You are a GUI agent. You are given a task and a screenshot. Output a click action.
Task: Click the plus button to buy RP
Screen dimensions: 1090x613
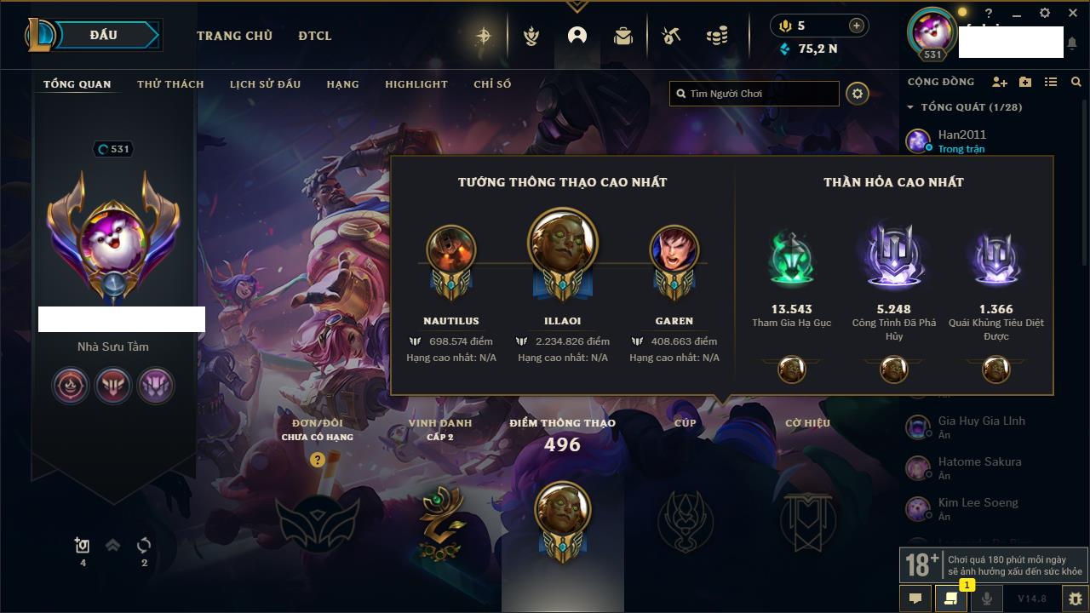pyautogui.click(x=856, y=26)
